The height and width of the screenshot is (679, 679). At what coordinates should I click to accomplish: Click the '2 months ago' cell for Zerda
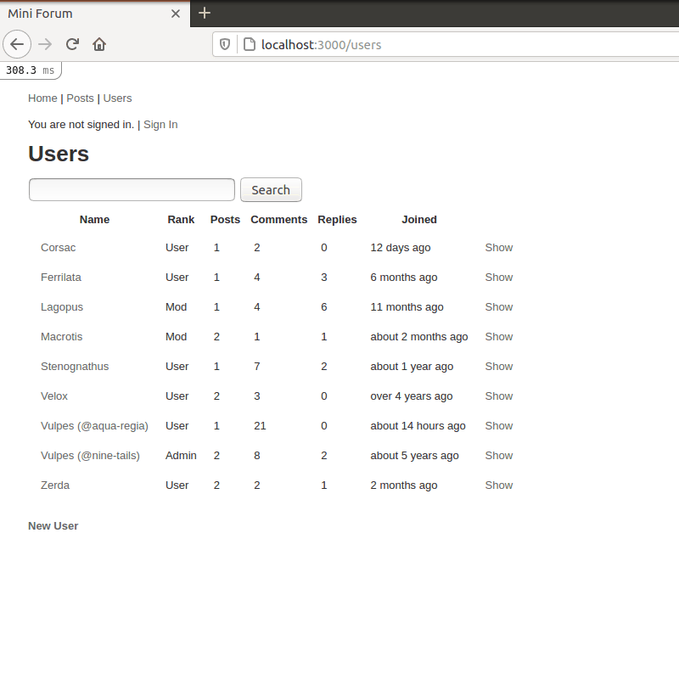pyautogui.click(x=404, y=485)
